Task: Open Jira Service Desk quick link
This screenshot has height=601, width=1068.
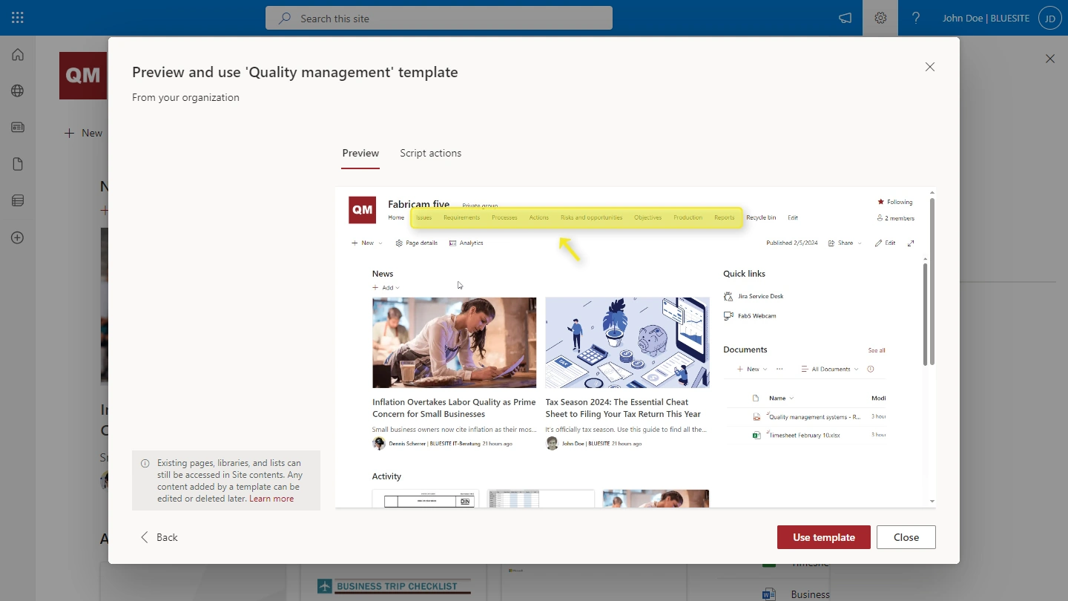Action: click(x=754, y=296)
